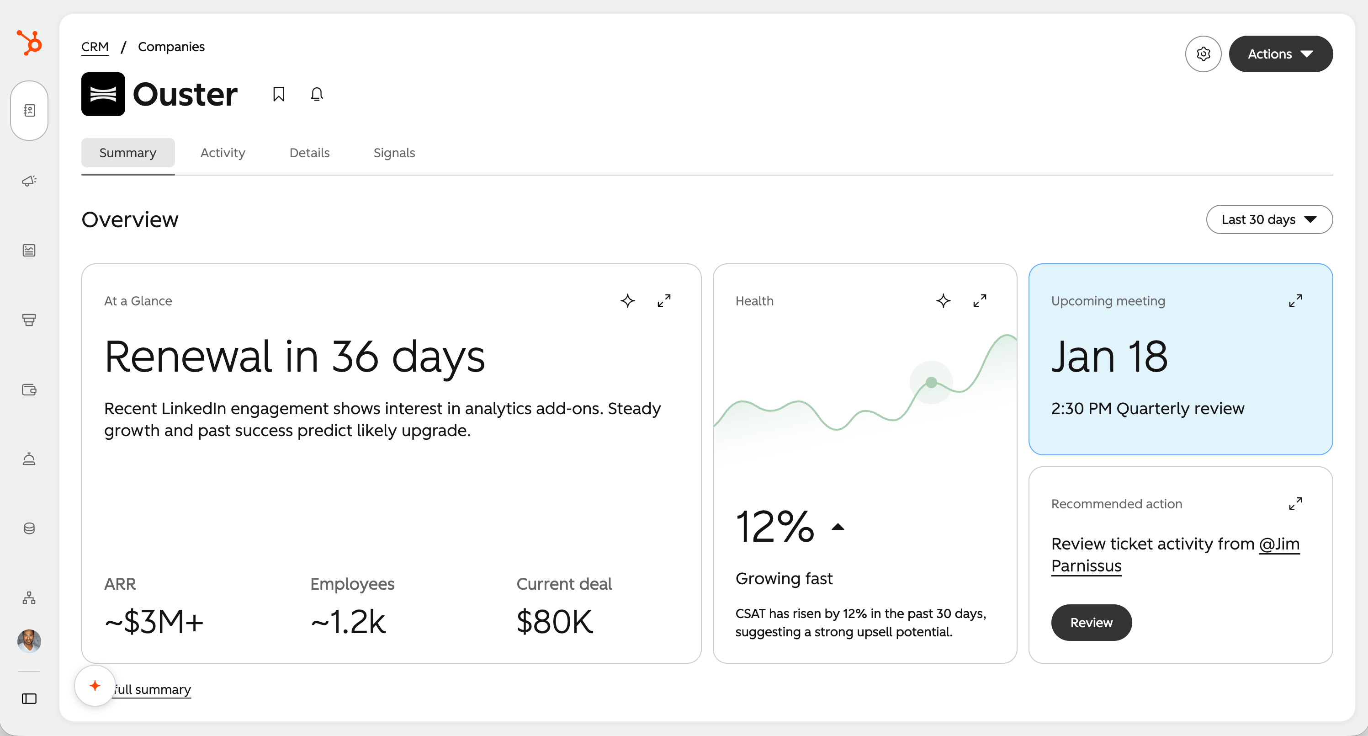
Task: Switch to the Activity tab
Action: pyautogui.click(x=223, y=153)
